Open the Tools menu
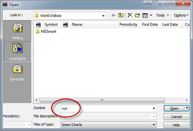The image size is (193, 131). [x=162, y=15]
